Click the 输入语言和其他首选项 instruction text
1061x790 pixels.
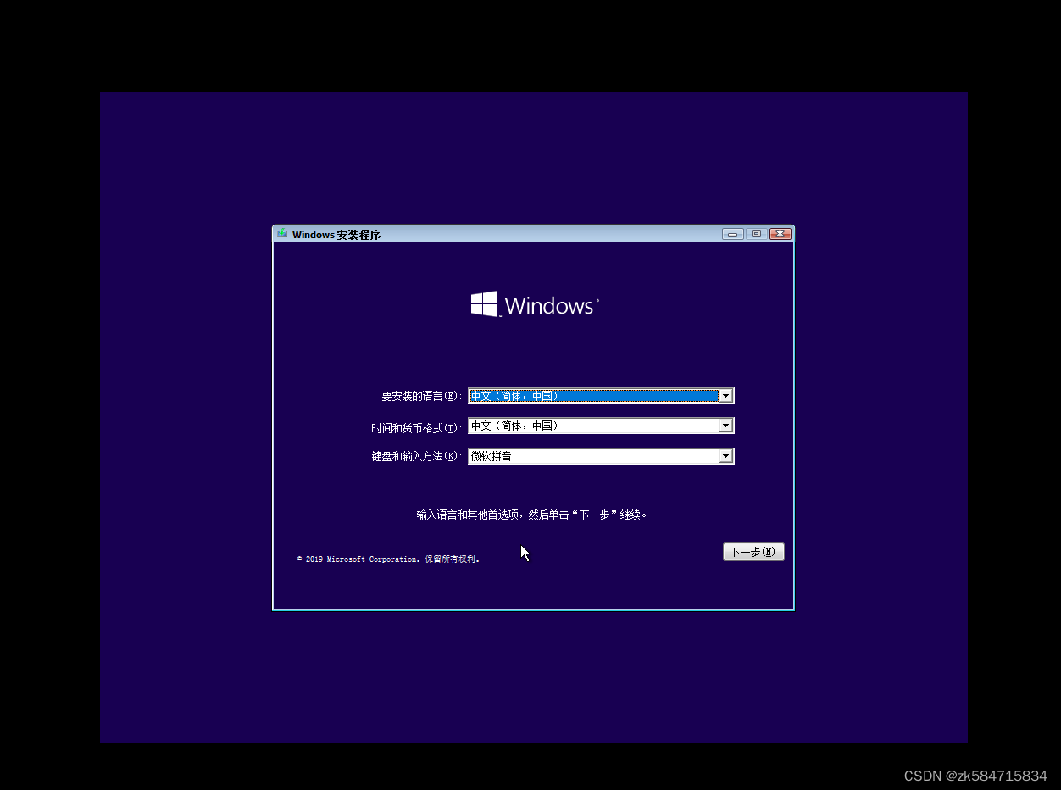click(532, 515)
